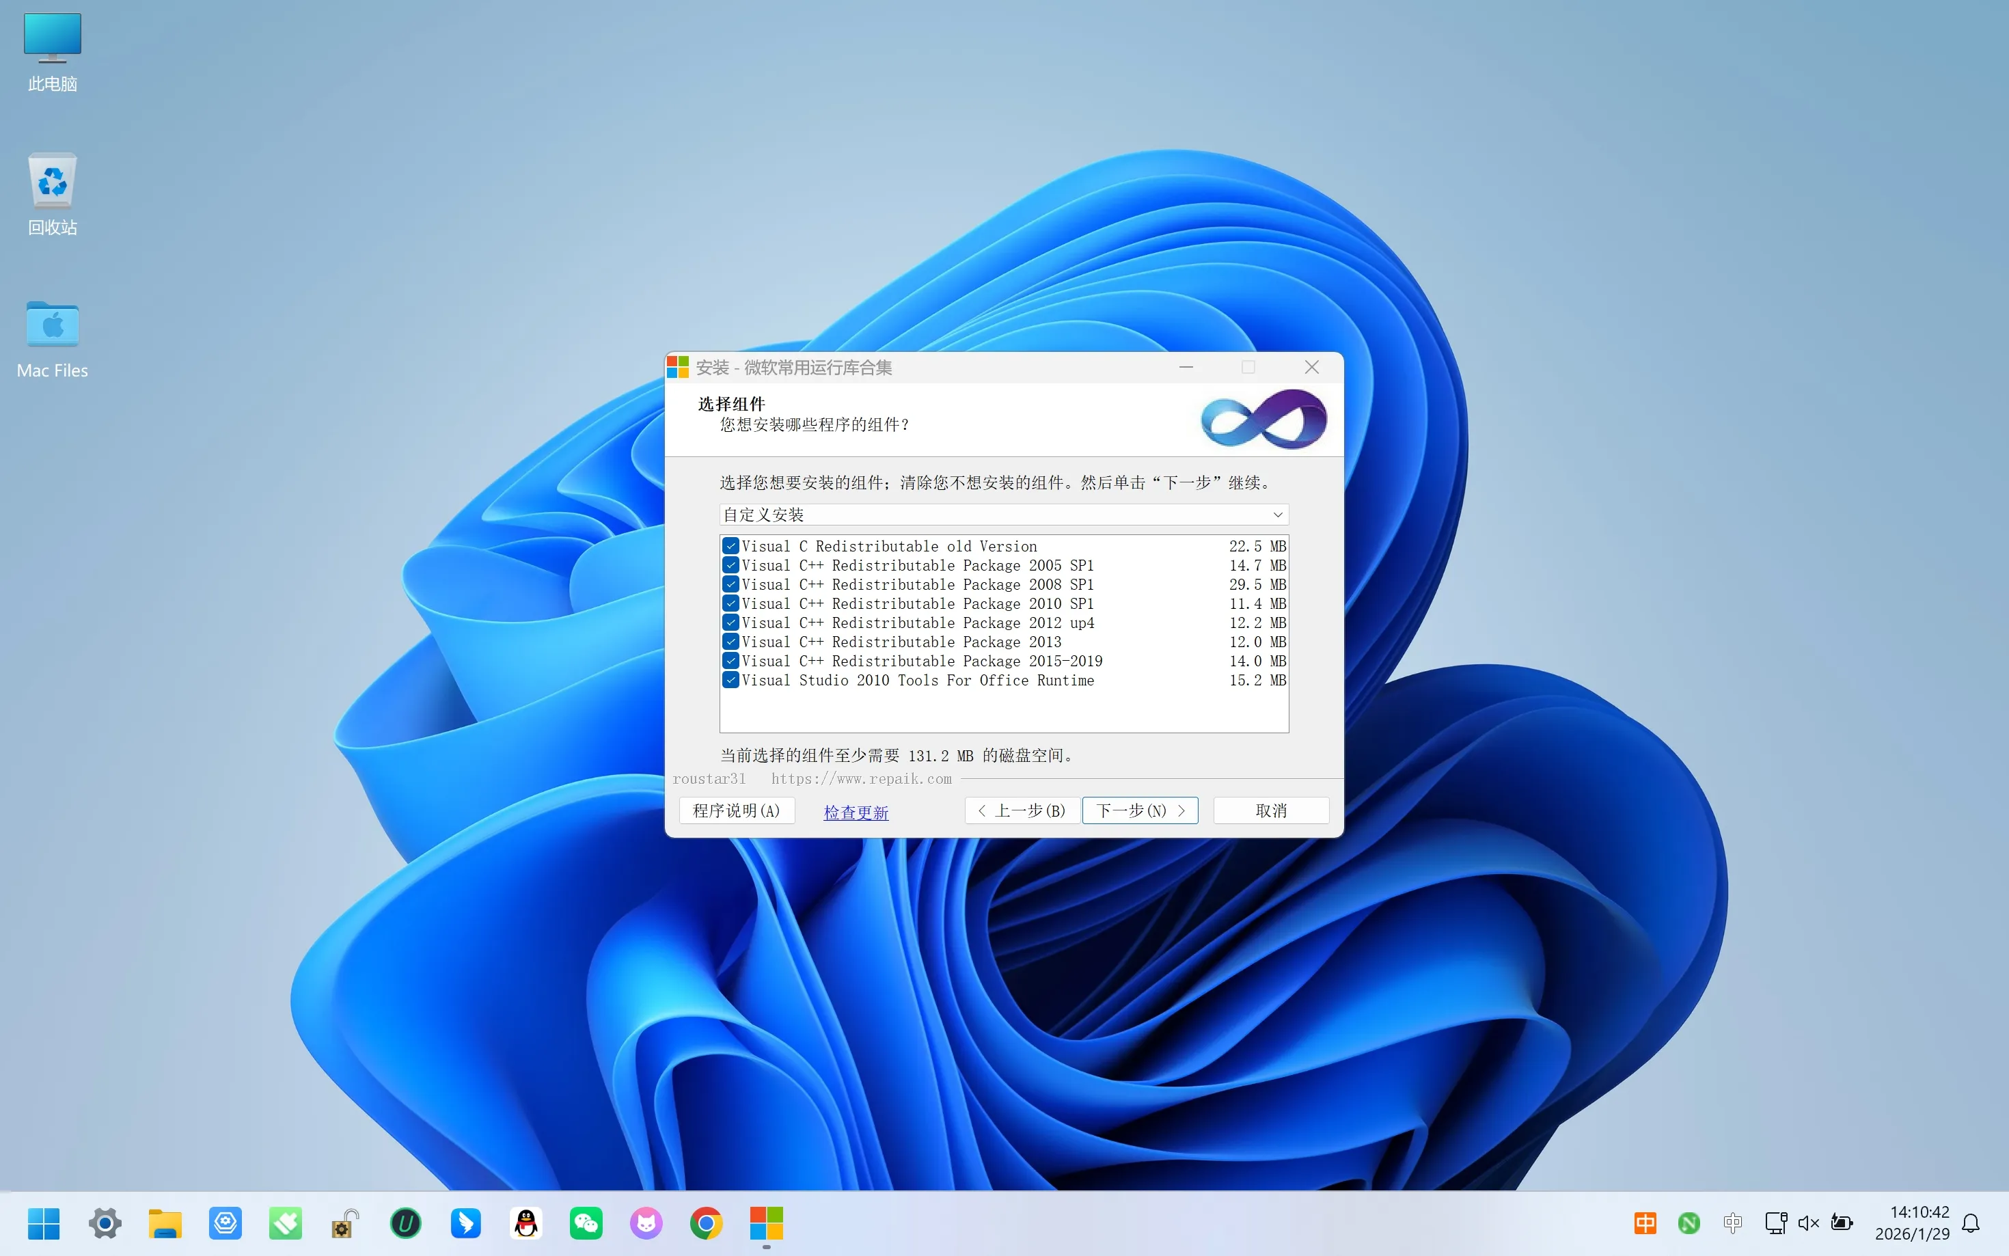The height and width of the screenshot is (1256, 2009).
Task: Uncheck Visual C++ Redistributable Package 2015-2019
Action: pos(731,660)
